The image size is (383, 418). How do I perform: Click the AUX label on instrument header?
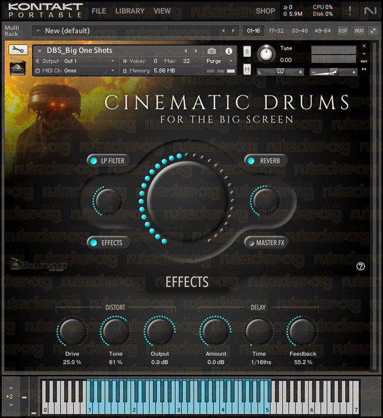(364, 61)
